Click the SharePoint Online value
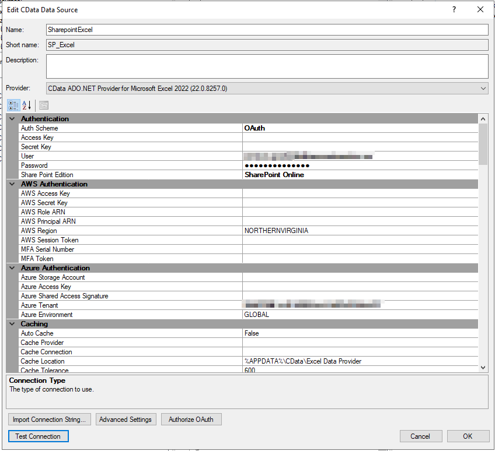 pos(360,175)
